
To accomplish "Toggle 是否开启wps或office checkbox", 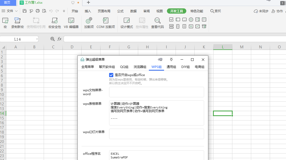I will click(111, 75).
